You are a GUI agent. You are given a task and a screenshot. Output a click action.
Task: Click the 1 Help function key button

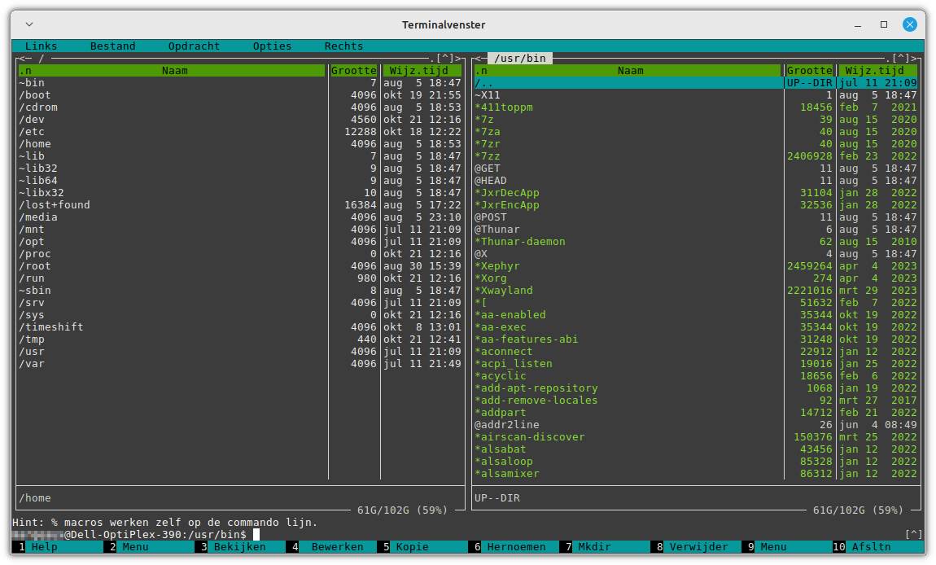click(58, 546)
